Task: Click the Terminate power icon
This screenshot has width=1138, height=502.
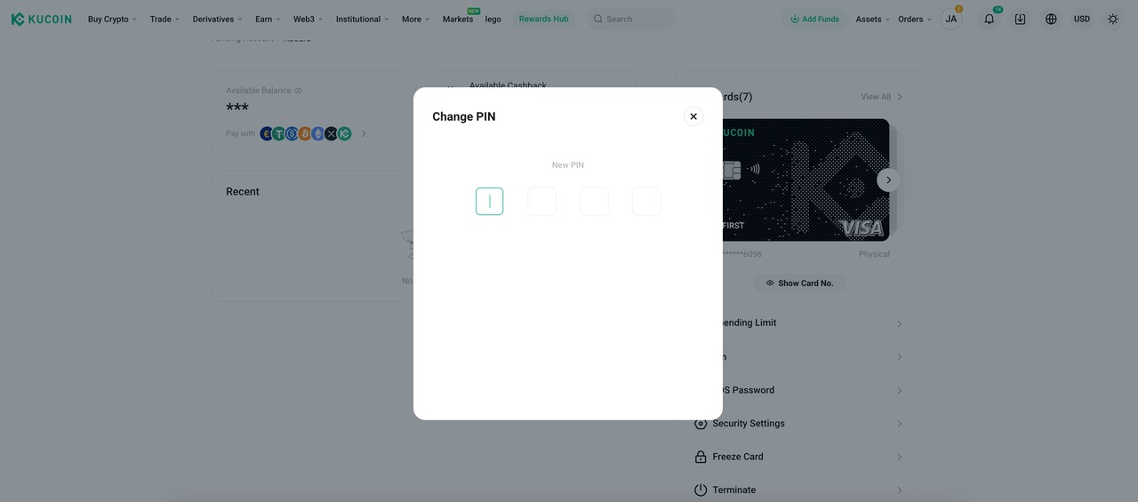Action: pyautogui.click(x=701, y=490)
